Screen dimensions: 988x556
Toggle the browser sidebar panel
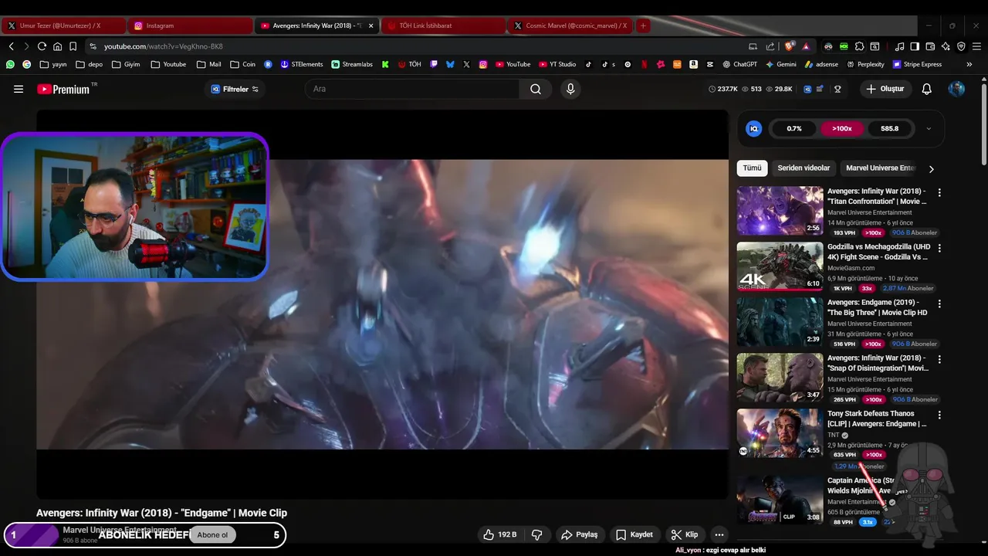[915, 46]
